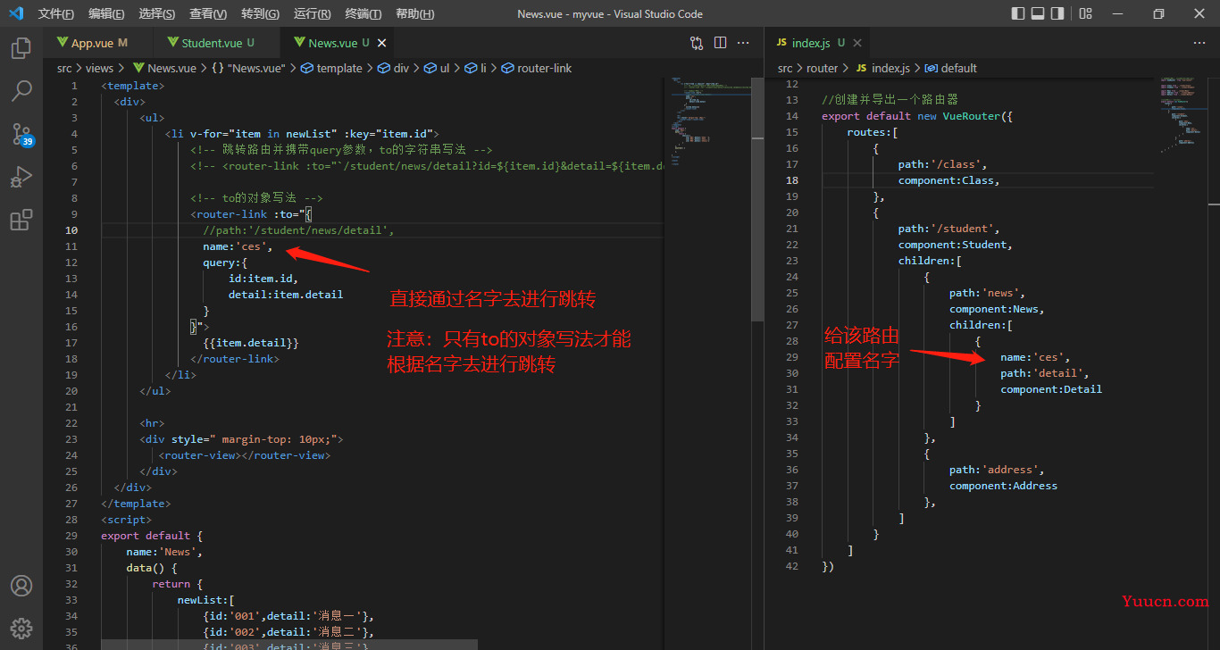Click the text detail:item.detail in News.vue
1220x650 pixels.
[286, 295]
